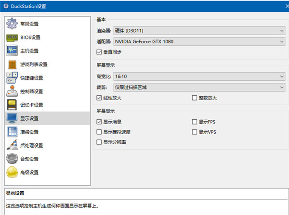Open 快捷键设置 keyboard icon
Viewport: 289px width, 215px height.
tap(13, 78)
